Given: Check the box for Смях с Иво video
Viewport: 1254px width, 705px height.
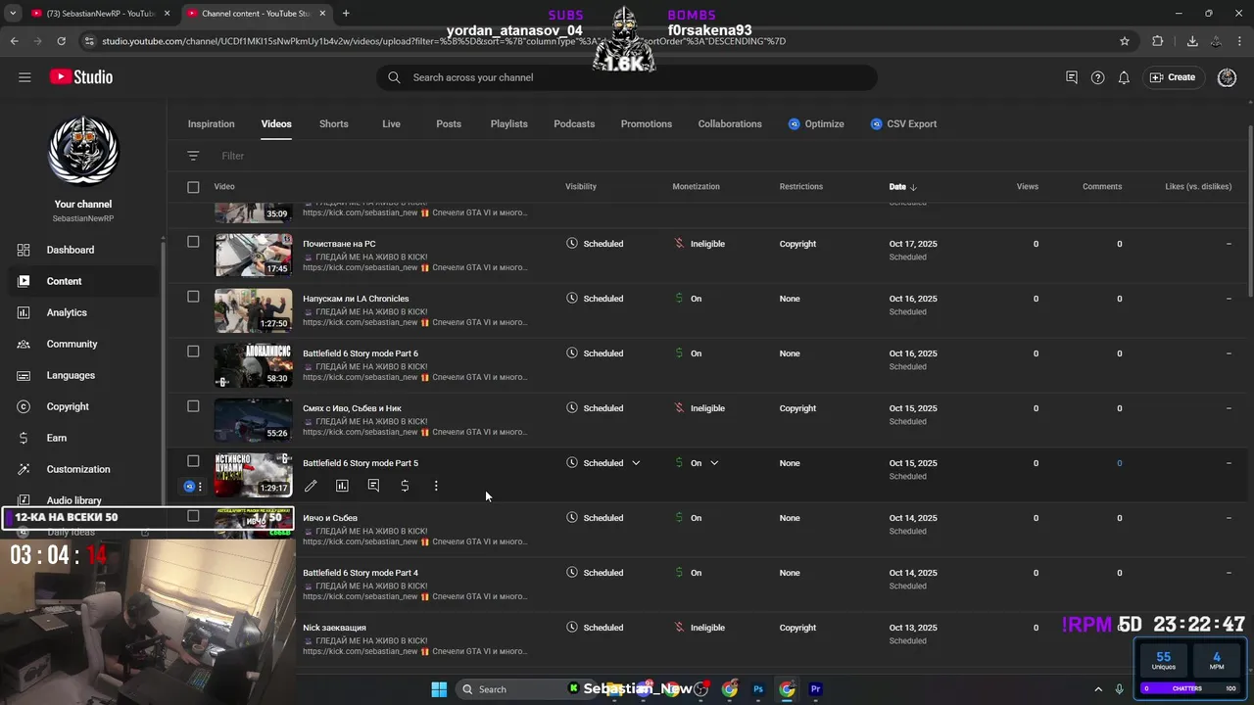Looking at the screenshot, I should [x=193, y=406].
